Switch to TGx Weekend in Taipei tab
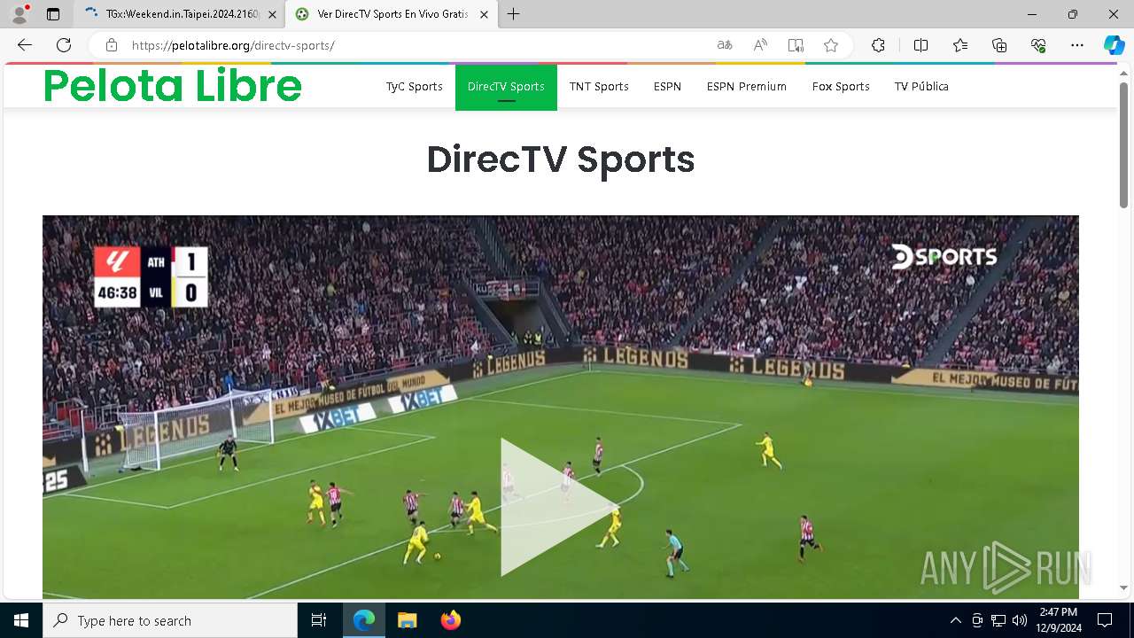Screen dimensions: 1134x638 [x=181, y=14]
